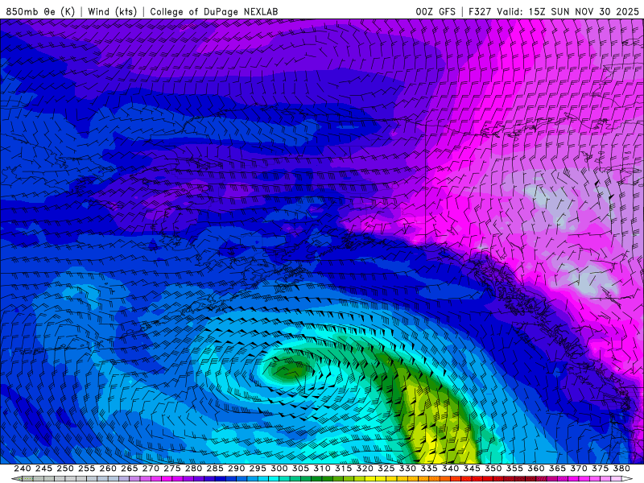Click the 335 color scale label
This screenshot has width=644, height=483.
click(x=429, y=469)
